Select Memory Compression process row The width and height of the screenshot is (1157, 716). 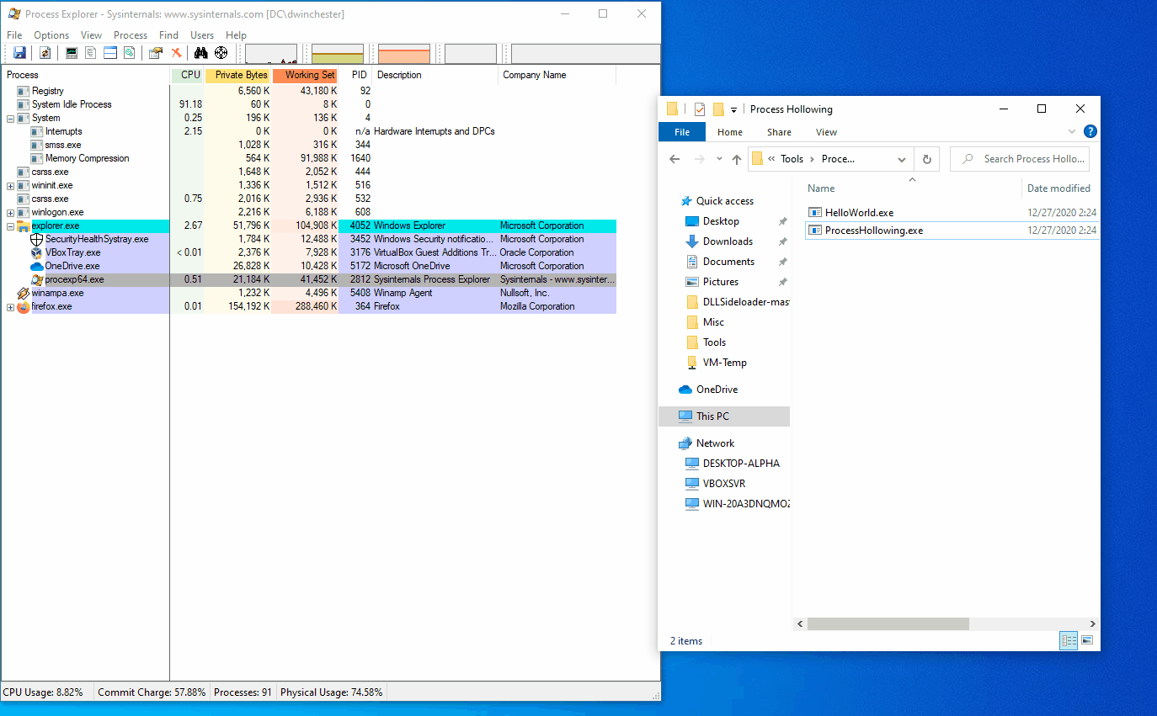tap(308, 158)
